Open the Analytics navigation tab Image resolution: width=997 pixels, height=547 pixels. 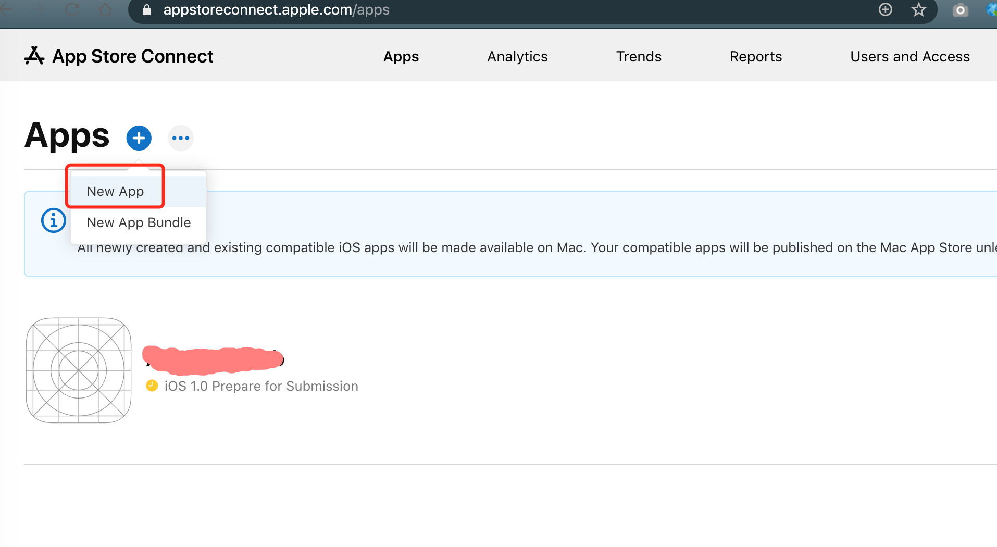click(517, 56)
